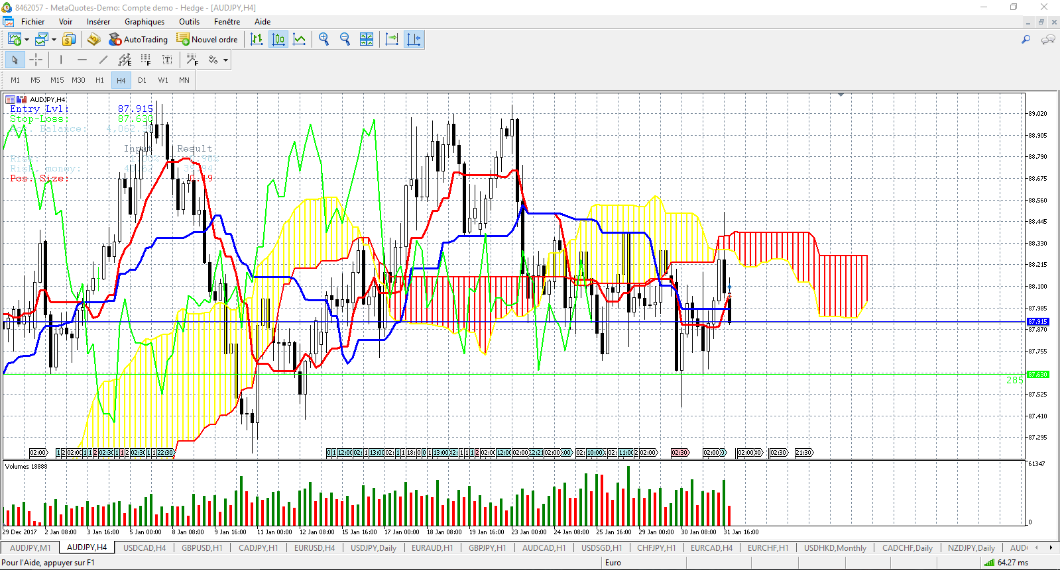
Task: Zoom in on the chart
Action: click(x=324, y=39)
